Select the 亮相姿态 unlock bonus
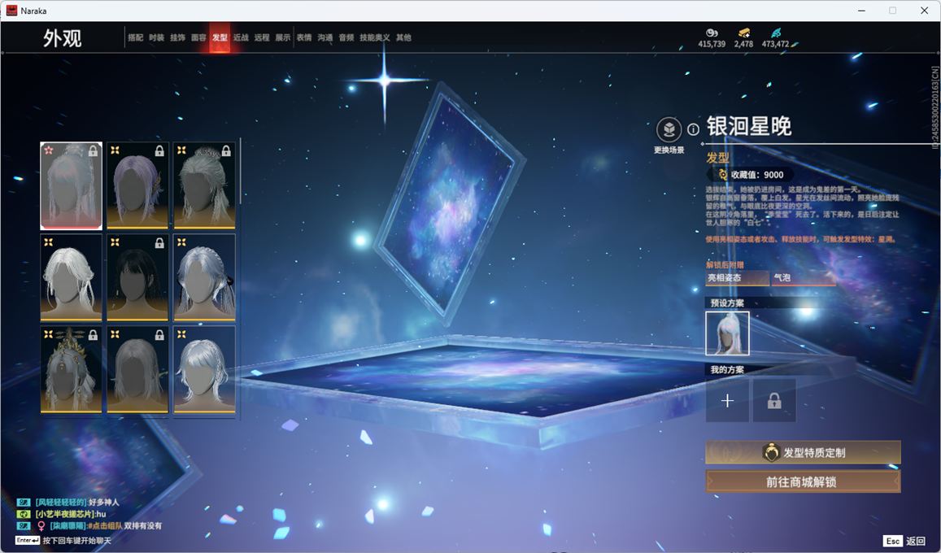 coord(737,278)
